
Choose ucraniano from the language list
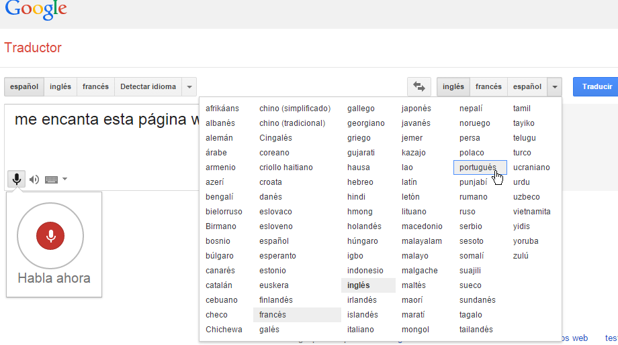point(531,167)
